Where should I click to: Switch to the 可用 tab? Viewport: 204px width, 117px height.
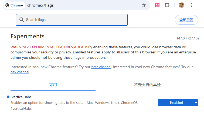click(53, 85)
